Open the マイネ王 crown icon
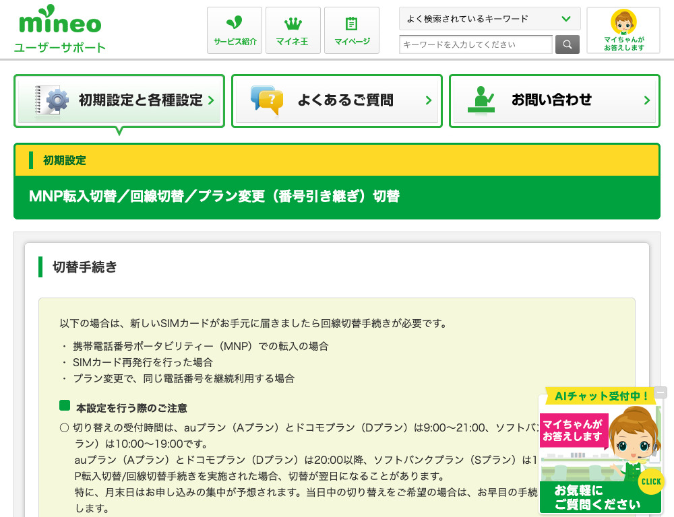 (293, 24)
